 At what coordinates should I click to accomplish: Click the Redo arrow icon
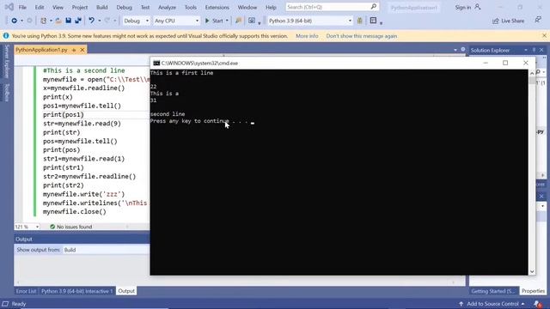pyautogui.click(x=107, y=21)
